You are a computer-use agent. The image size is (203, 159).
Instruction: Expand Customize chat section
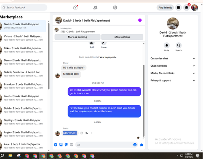173,59
